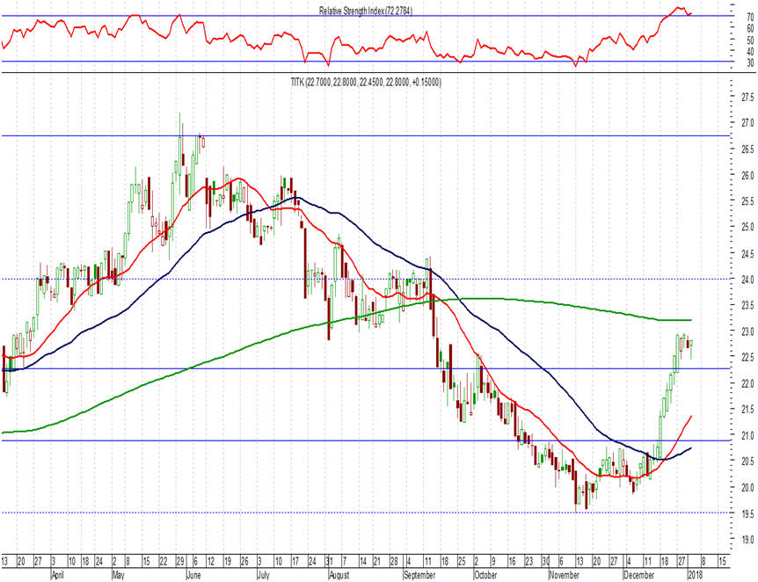Select the 70 label on RSI axis
758x582 pixels.
[750, 17]
